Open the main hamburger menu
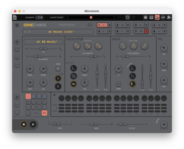The width and height of the screenshot is (184, 149). coord(17,25)
